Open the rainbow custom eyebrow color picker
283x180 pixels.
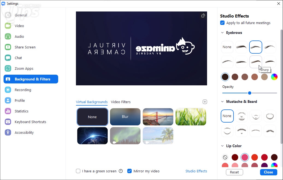pos(274,77)
